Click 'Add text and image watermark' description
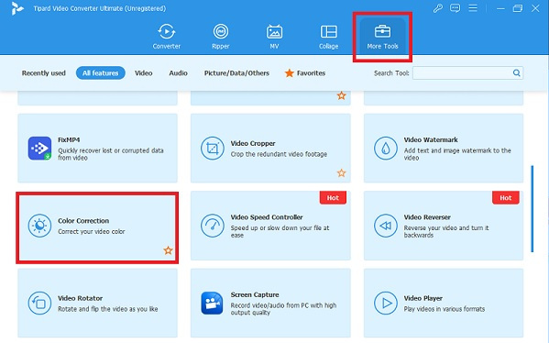 point(457,154)
